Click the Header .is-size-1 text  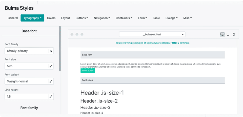click(102, 93)
